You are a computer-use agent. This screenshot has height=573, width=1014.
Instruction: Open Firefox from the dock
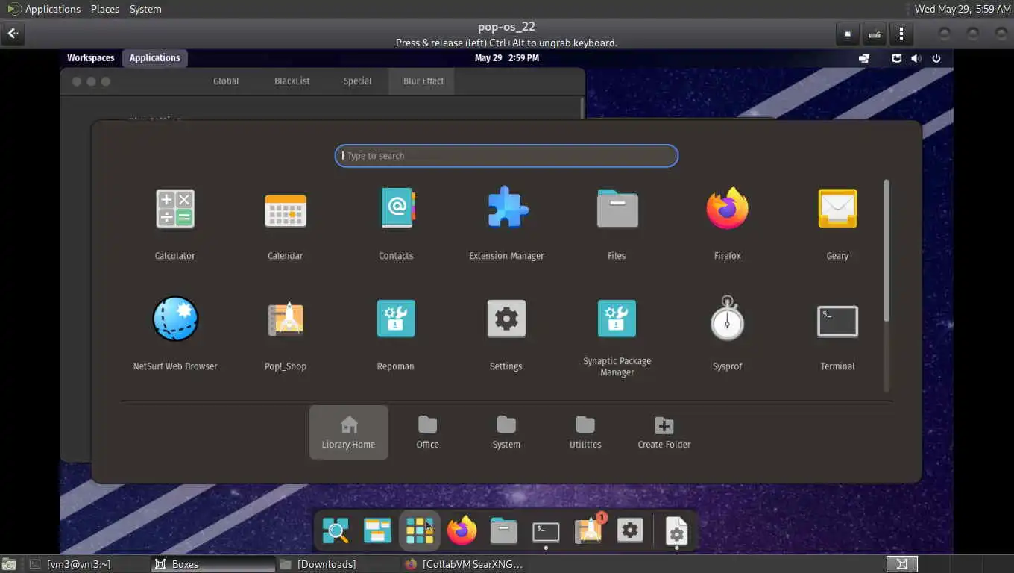tap(462, 531)
